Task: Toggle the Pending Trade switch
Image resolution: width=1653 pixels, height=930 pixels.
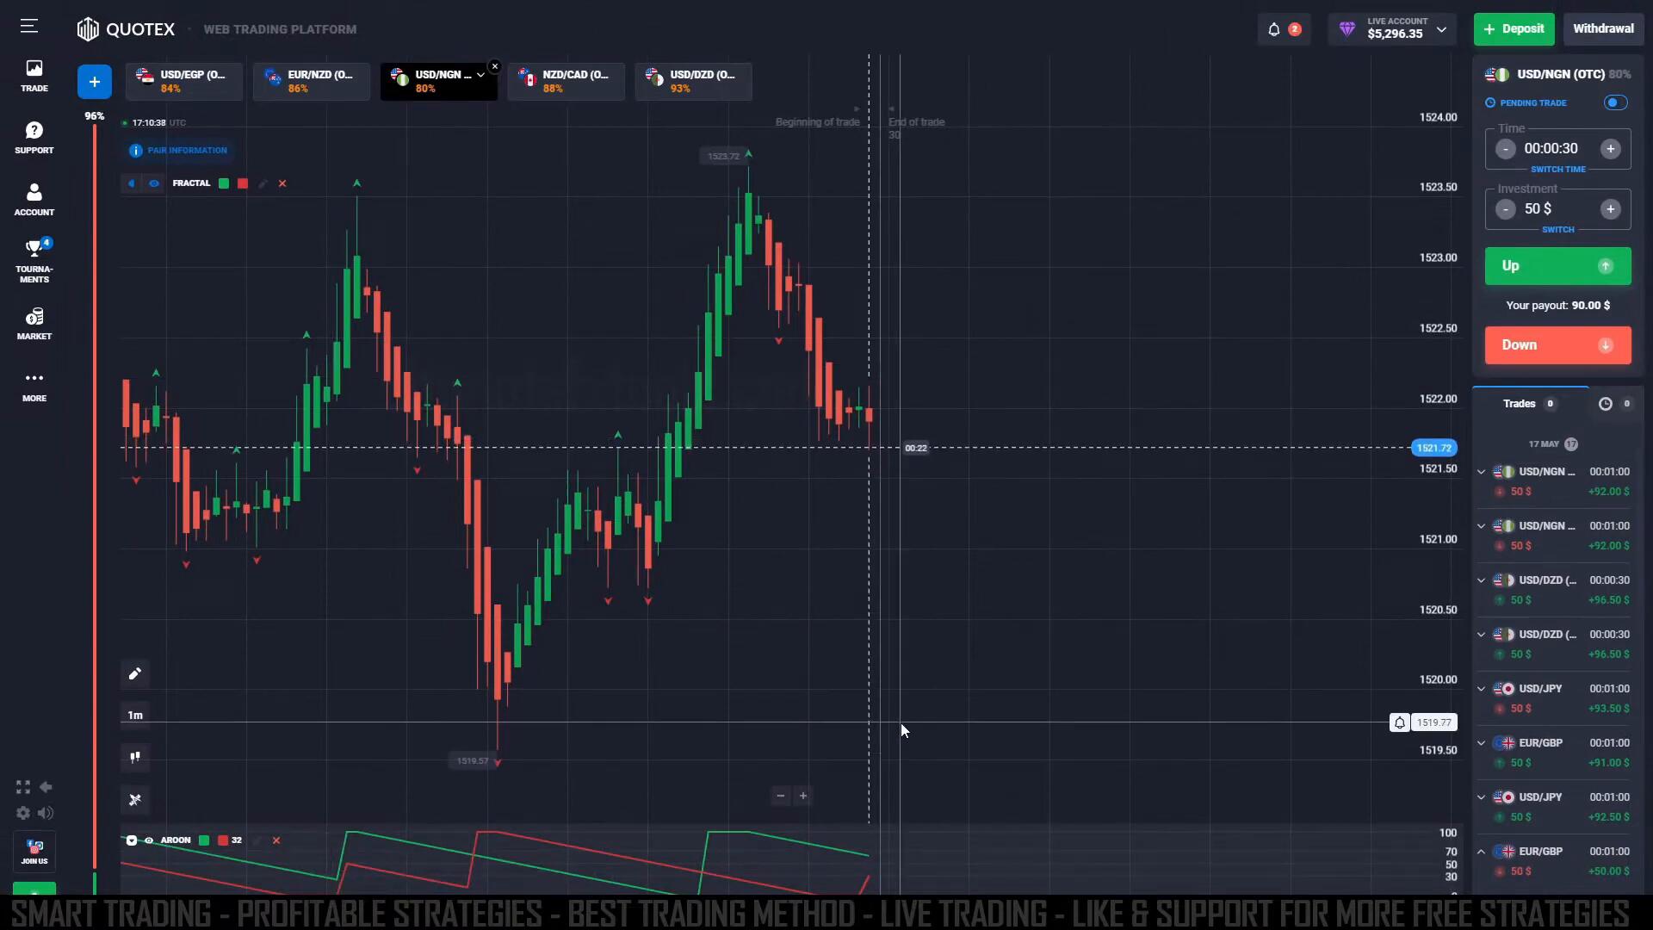Action: (1615, 102)
